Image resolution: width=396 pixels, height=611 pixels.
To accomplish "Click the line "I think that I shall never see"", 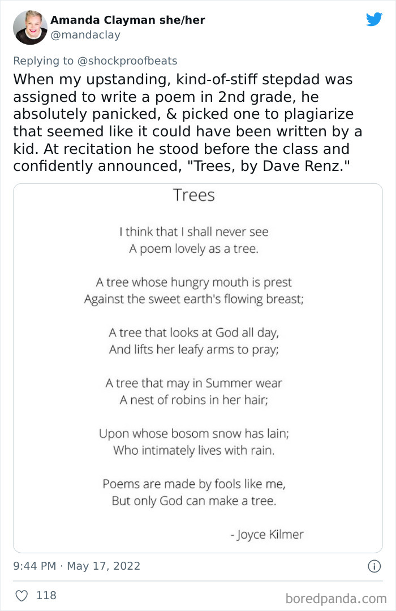I will (193, 231).
